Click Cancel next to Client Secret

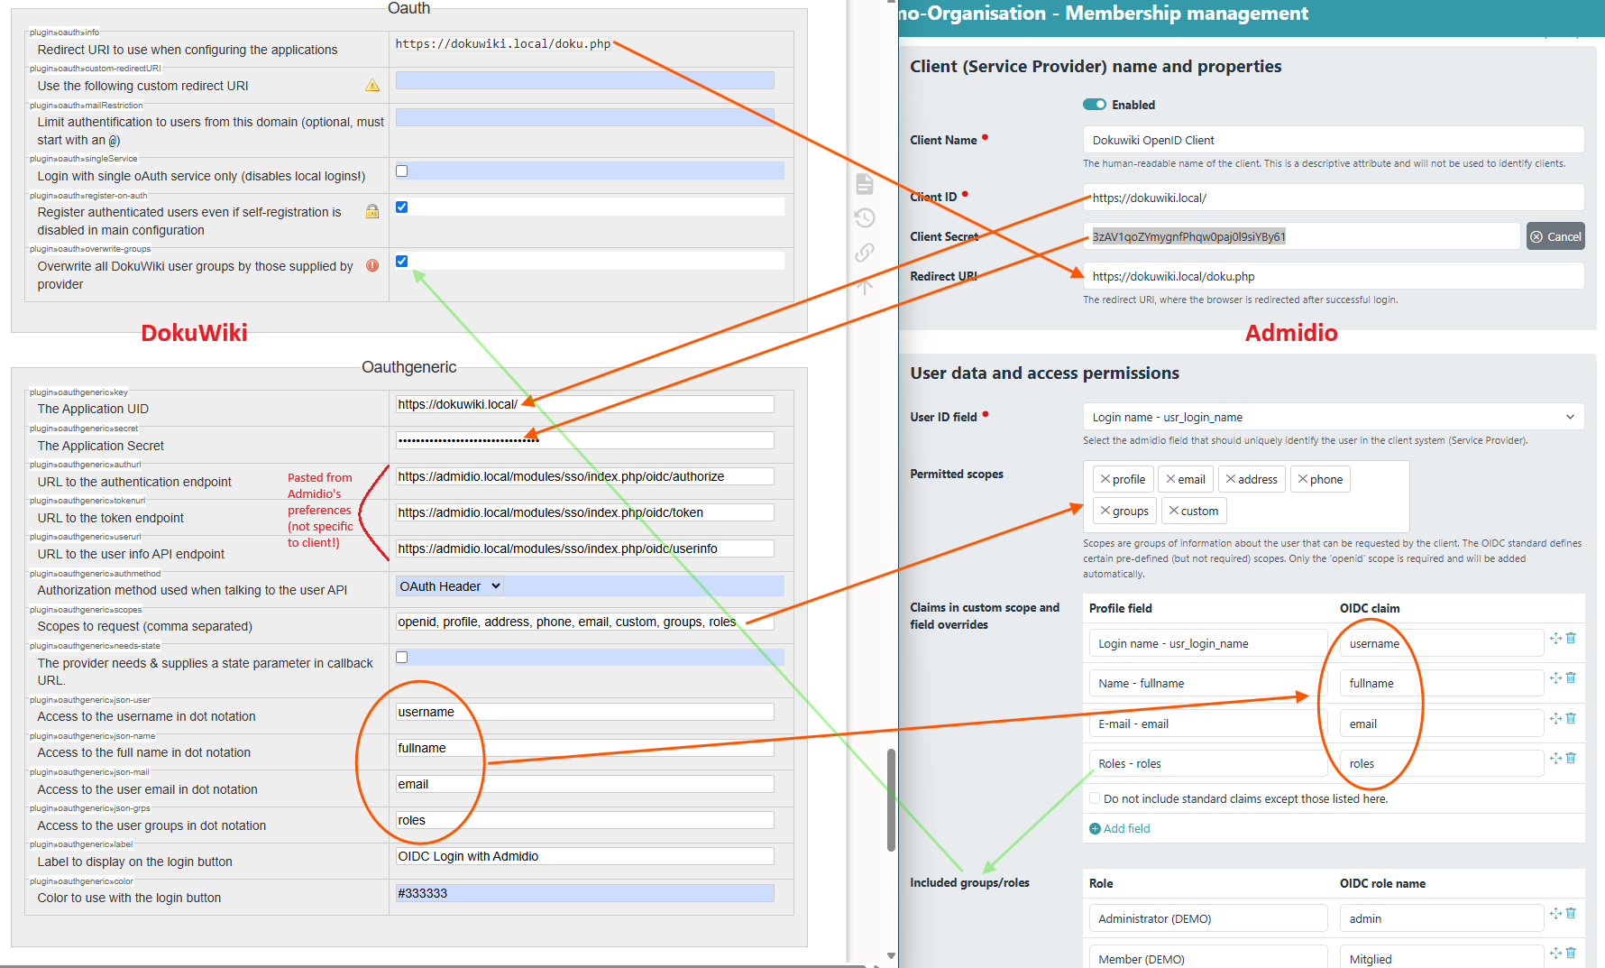click(x=1555, y=236)
